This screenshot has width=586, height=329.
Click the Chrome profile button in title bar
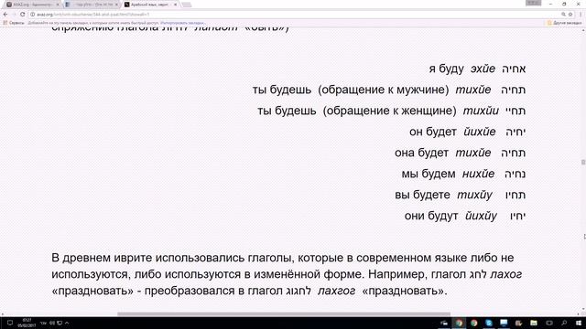click(533, 3)
